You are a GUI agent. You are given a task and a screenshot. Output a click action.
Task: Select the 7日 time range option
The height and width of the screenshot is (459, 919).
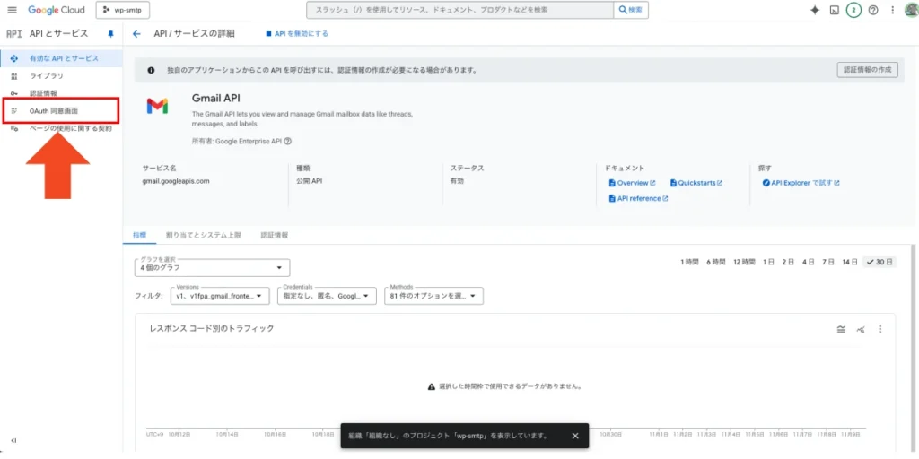(827, 262)
